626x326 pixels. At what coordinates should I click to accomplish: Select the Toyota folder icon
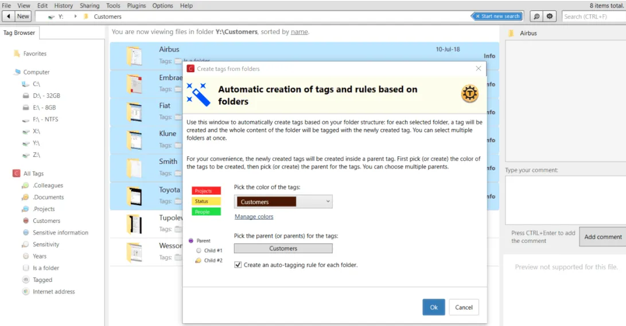tap(134, 196)
